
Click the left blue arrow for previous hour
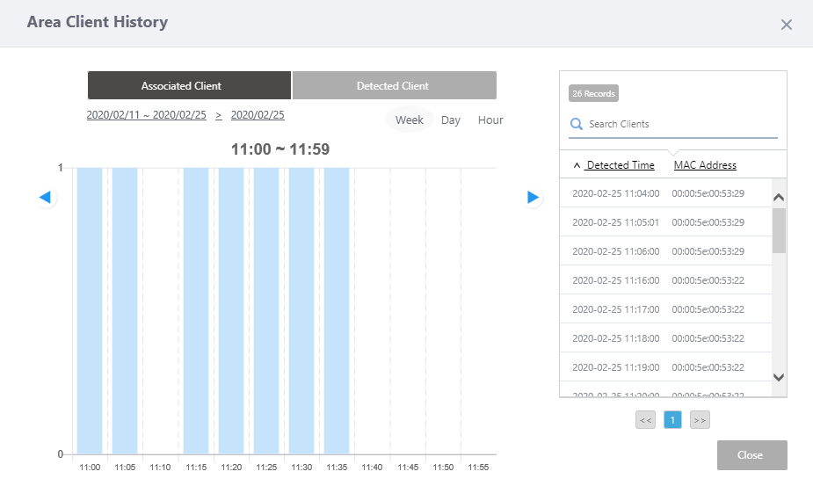click(x=46, y=198)
